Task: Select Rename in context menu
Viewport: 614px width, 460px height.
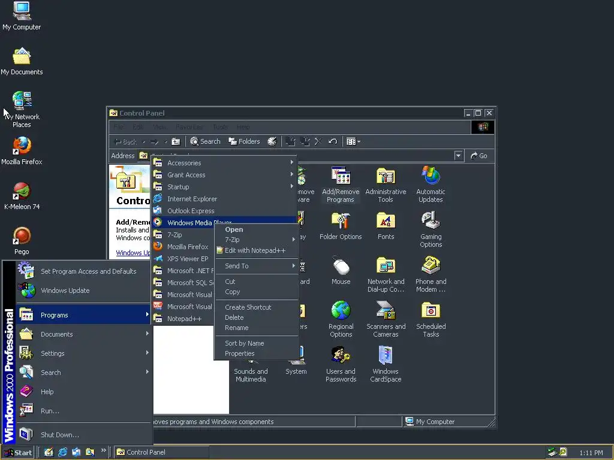Action: [x=257, y=328]
